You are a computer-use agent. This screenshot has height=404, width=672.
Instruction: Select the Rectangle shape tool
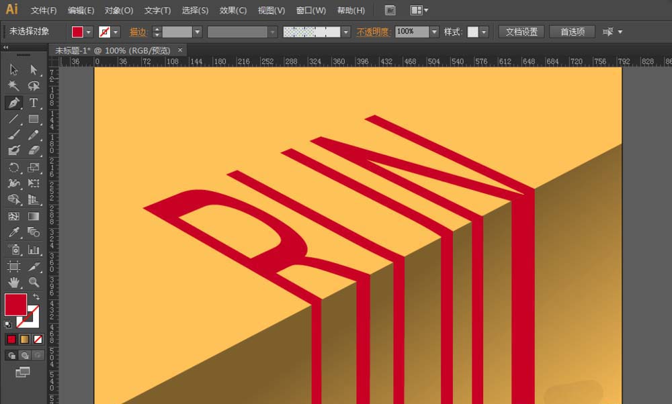coord(33,119)
